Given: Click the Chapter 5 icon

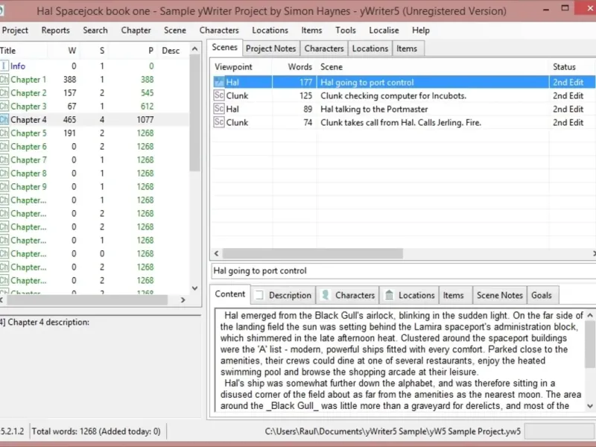Looking at the screenshot, I should (x=4, y=133).
